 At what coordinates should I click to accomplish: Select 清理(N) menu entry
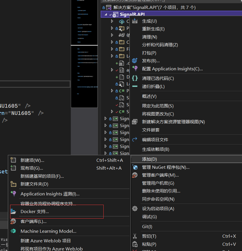coord(150,37)
